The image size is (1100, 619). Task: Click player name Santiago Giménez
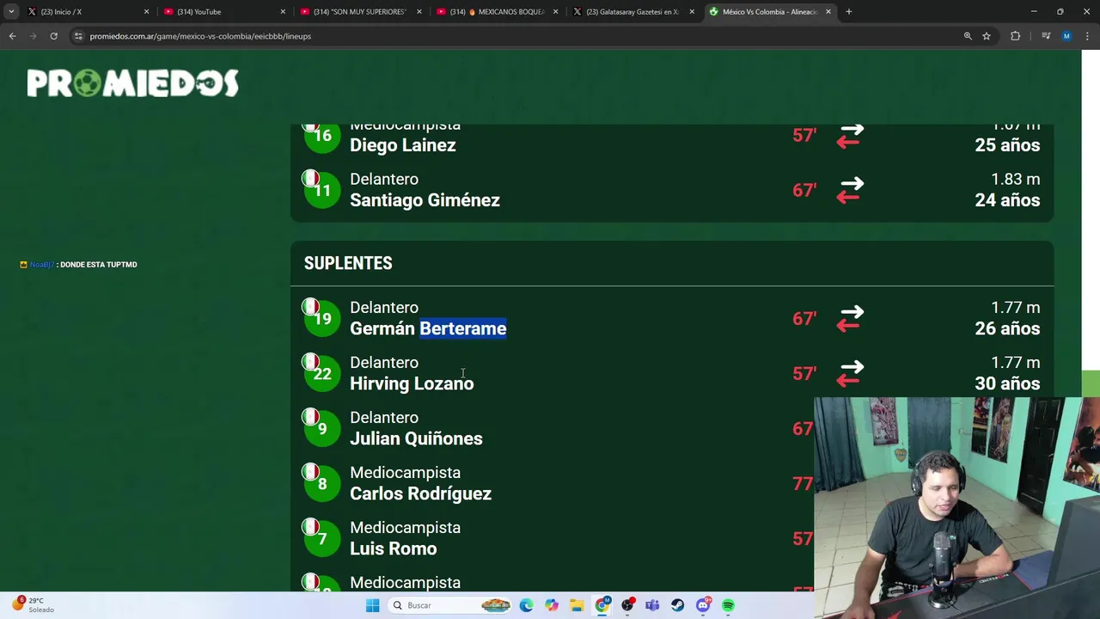coord(425,200)
